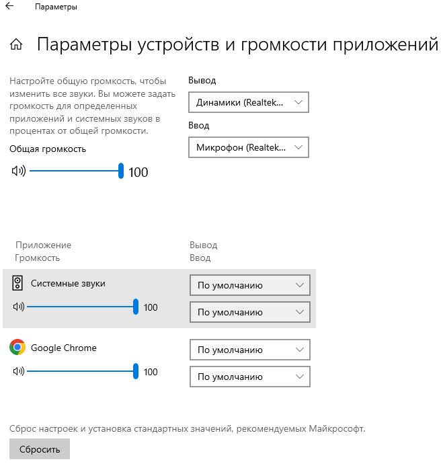Viewport: 441px width, 464px height.
Task: Open Settings home via the house icon
Action: pyautogui.click(x=16, y=45)
